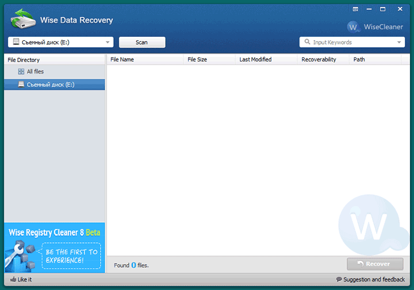Viewport: 414px width, 290px height.
Task: Click the All files grid icon
Action: coord(21,71)
